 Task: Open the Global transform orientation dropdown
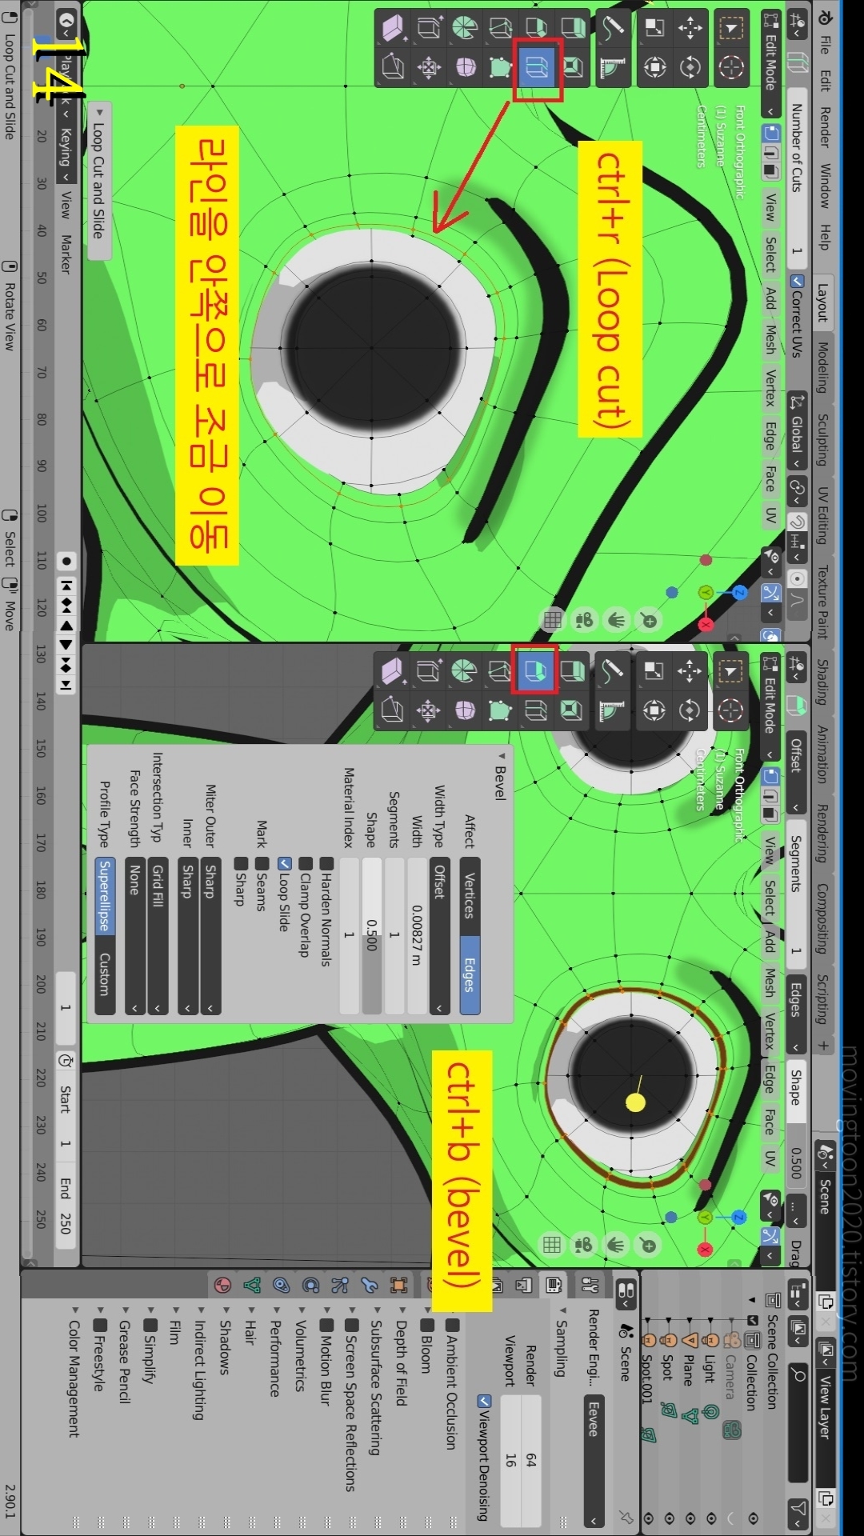point(796,432)
